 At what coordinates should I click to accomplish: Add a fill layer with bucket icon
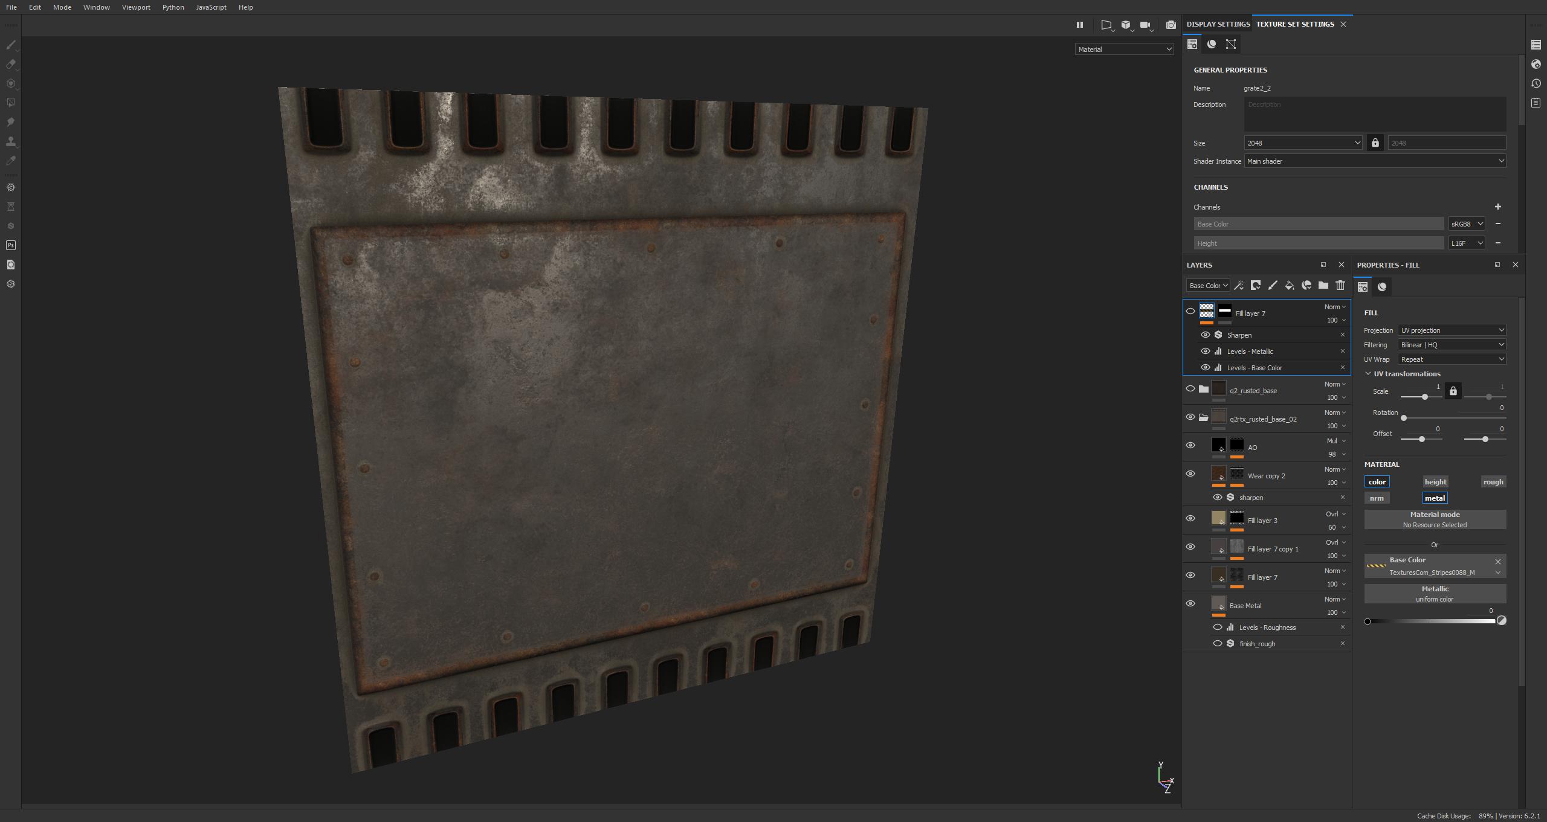tap(1290, 286)
